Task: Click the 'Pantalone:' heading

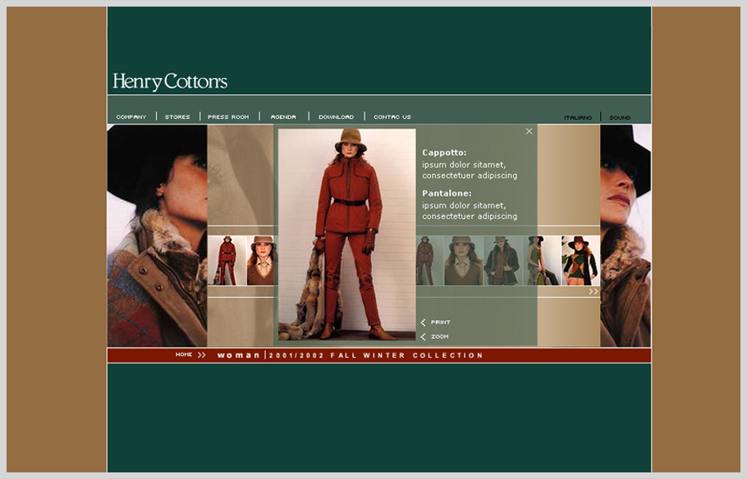Action: 447,194
